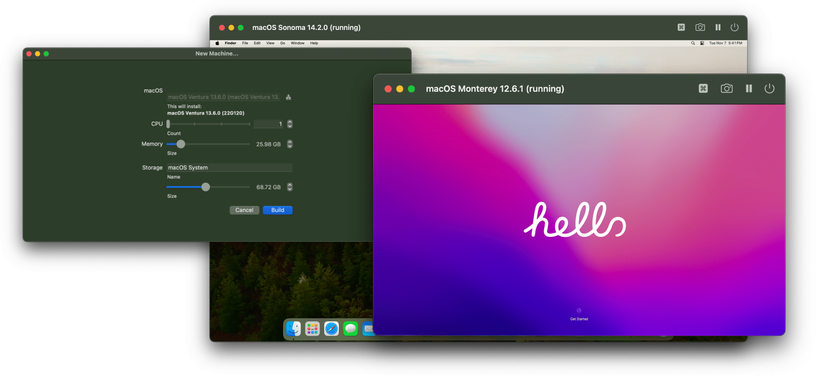Click 'macOS Ventura 13.6.0 (22G120)' install text
This screenshot has width=816, height=376.
click(x=206, y=113)
